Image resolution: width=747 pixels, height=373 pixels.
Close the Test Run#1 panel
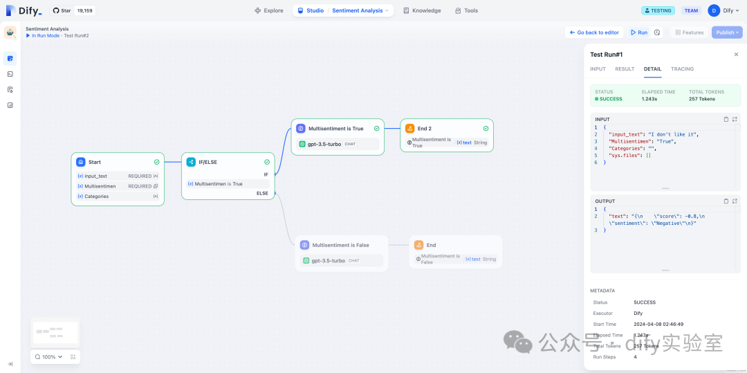(736, 55)
